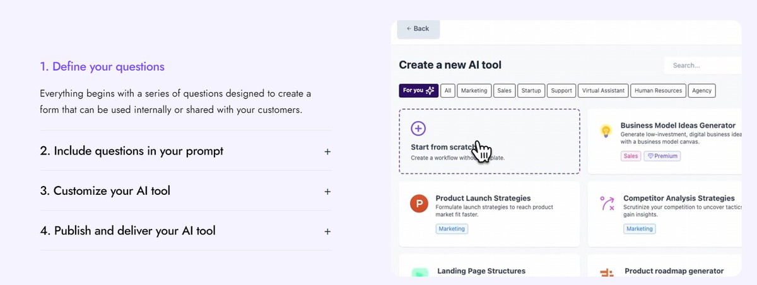
Task: Click the plus circle icon in Start from scratch
Action: 418,129
